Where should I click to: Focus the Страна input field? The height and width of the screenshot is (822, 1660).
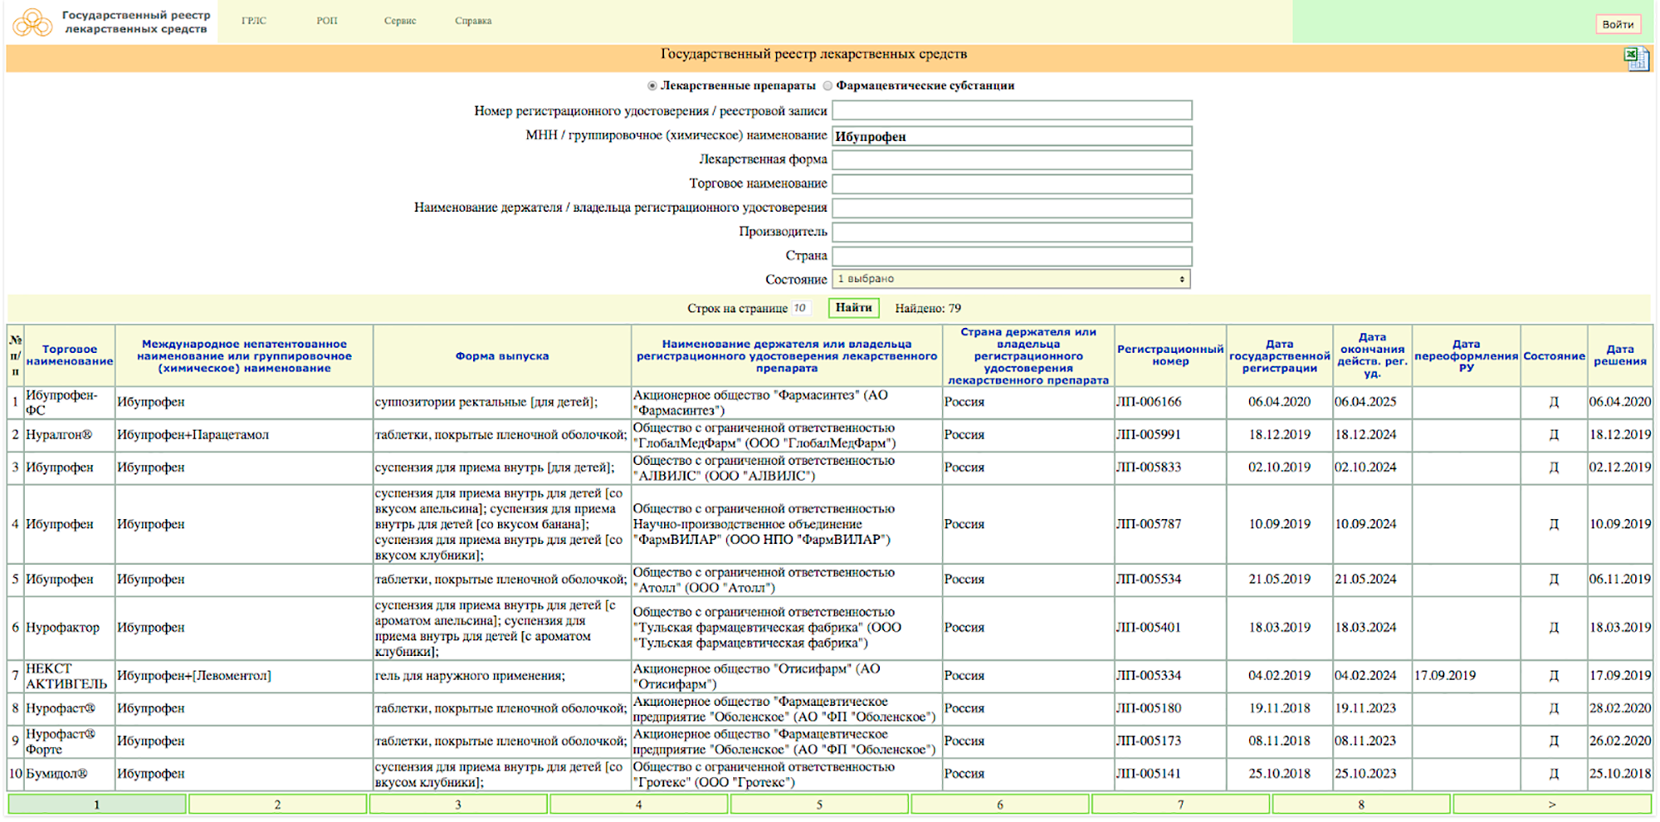click(x=1012, y=256)
